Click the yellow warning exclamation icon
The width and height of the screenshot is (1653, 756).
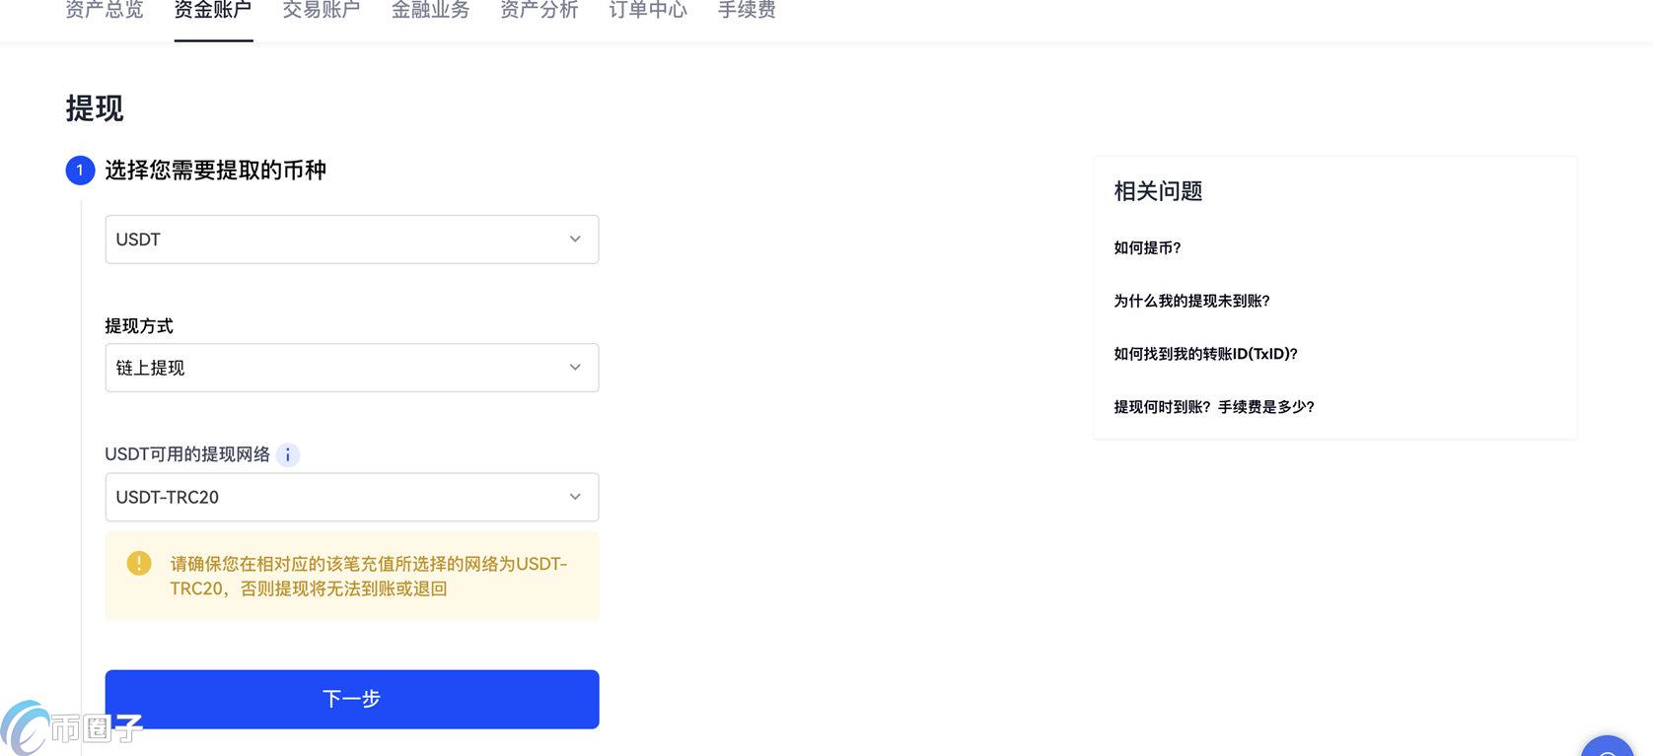point(139,563)
